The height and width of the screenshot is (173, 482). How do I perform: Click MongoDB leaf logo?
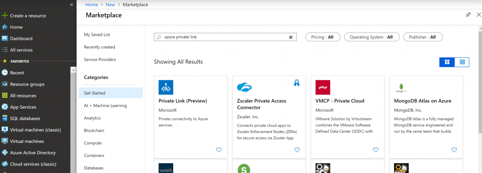click(401, 88)
